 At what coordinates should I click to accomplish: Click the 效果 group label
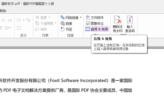pos(45,35)
